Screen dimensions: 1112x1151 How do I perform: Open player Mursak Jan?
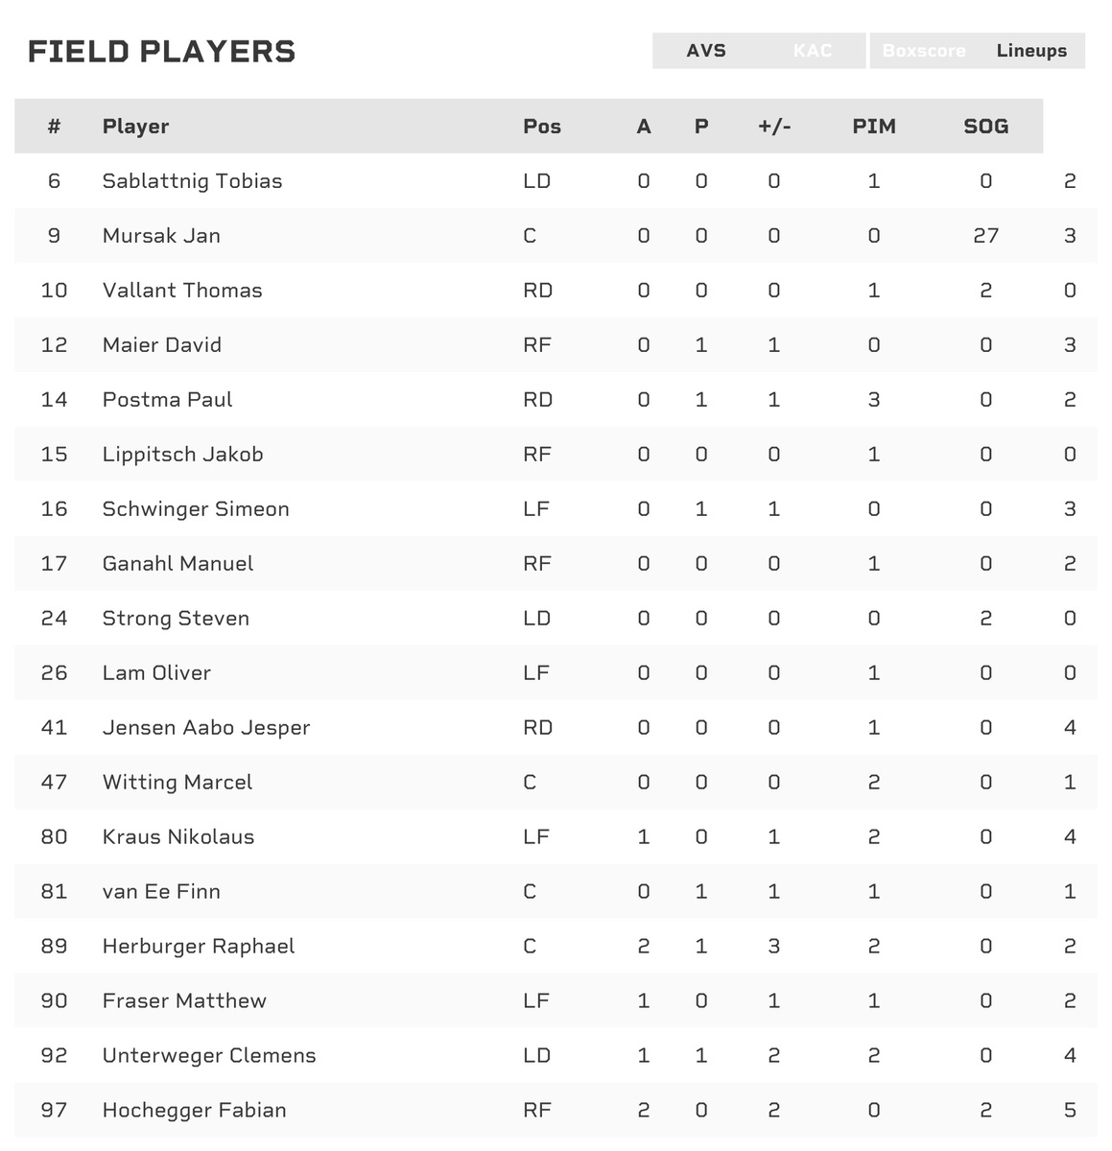pyautogui.click(x=161, y=236)
